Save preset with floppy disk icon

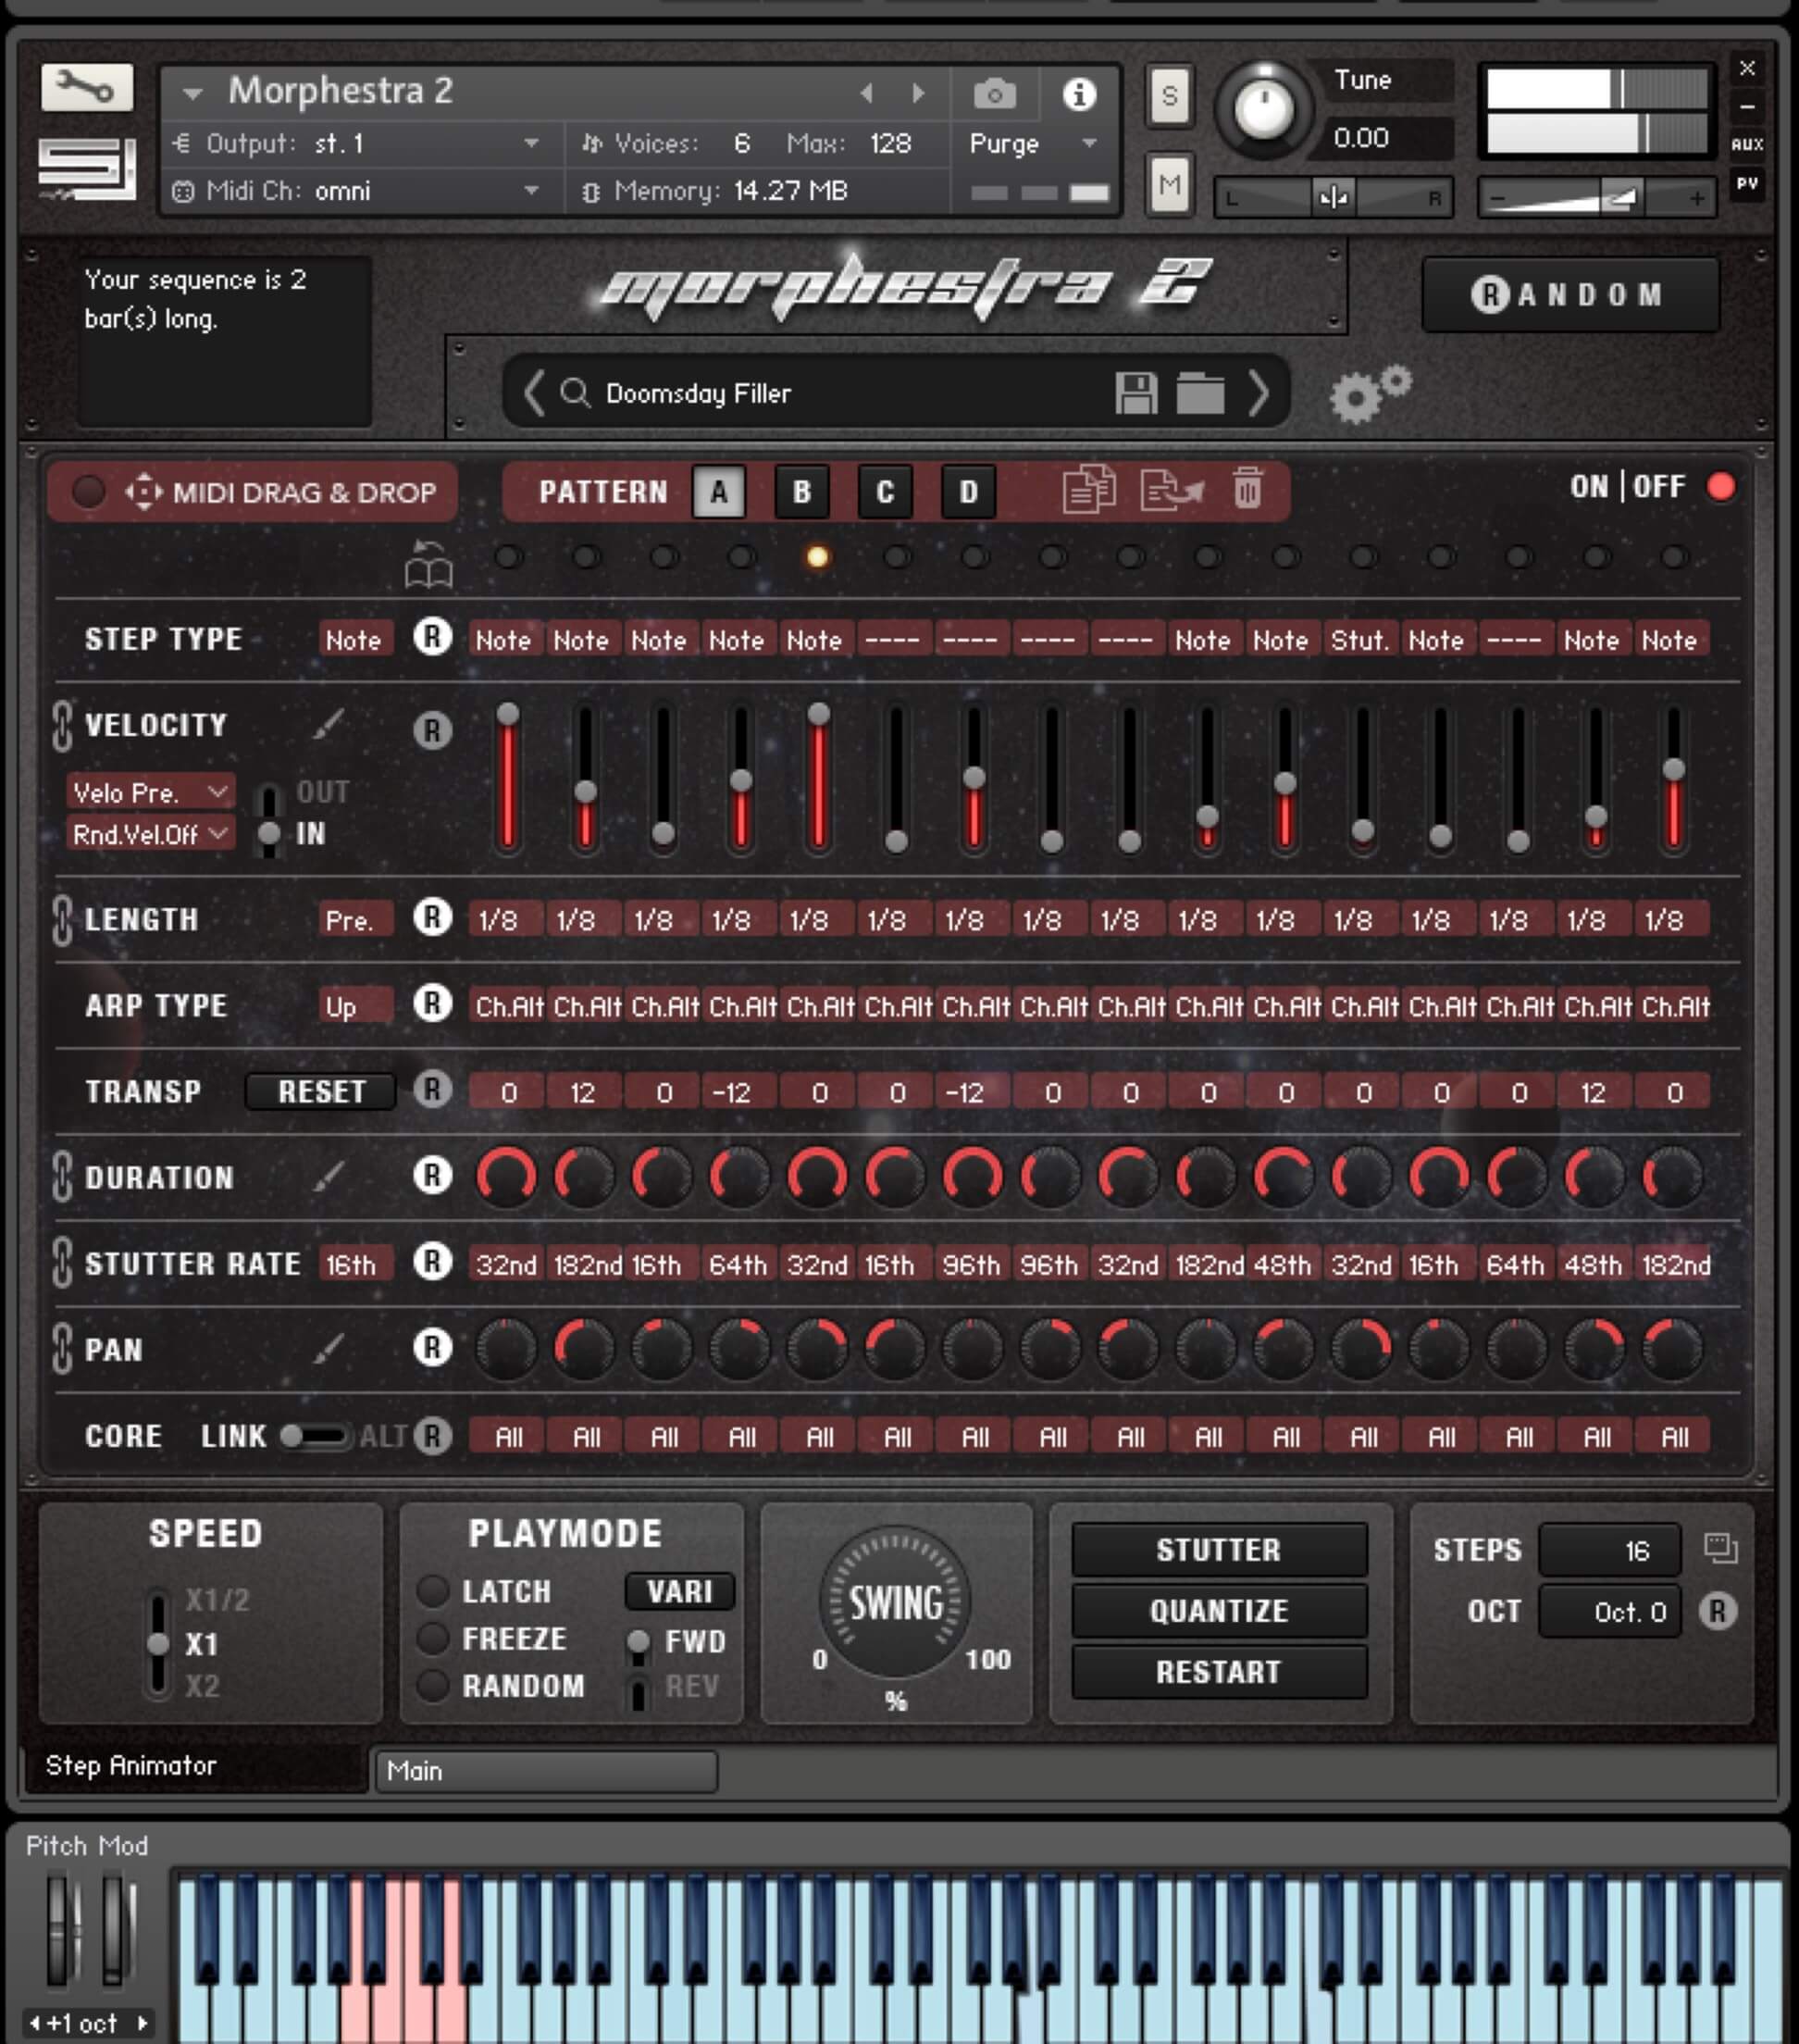pyautogui.click(x=1135, y=393)
